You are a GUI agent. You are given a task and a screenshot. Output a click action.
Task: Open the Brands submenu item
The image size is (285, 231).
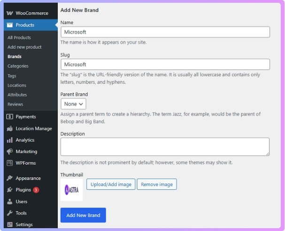click(14, 56)
